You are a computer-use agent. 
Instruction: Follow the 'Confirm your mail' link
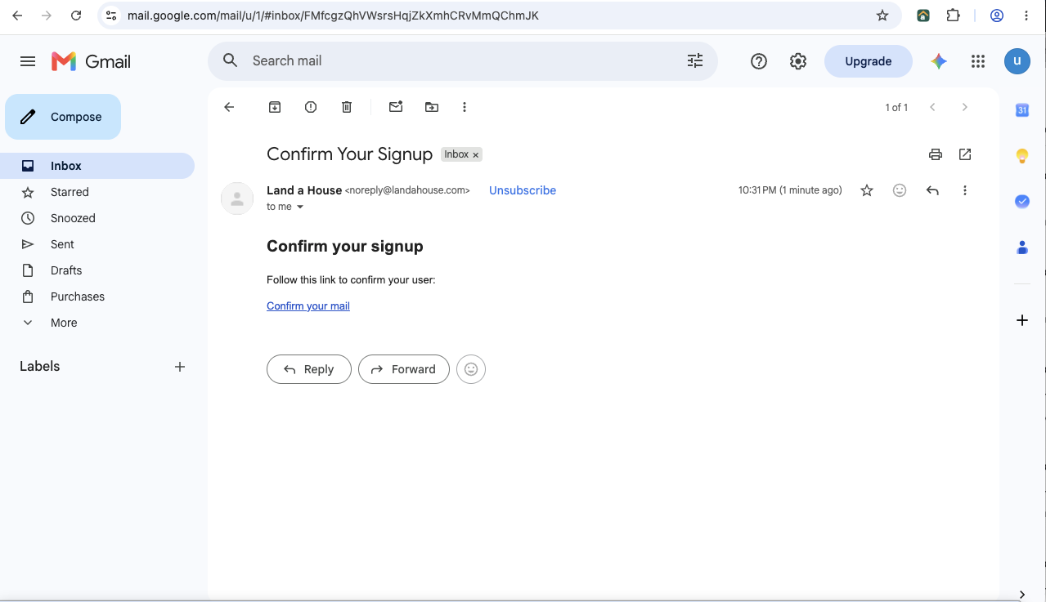tap(308, 306)
